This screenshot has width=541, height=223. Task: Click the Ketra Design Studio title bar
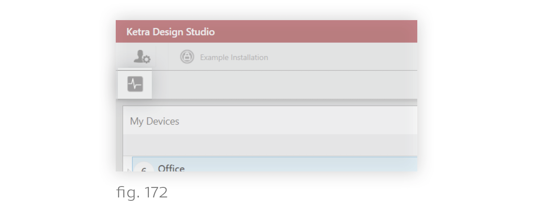(266, 31)
